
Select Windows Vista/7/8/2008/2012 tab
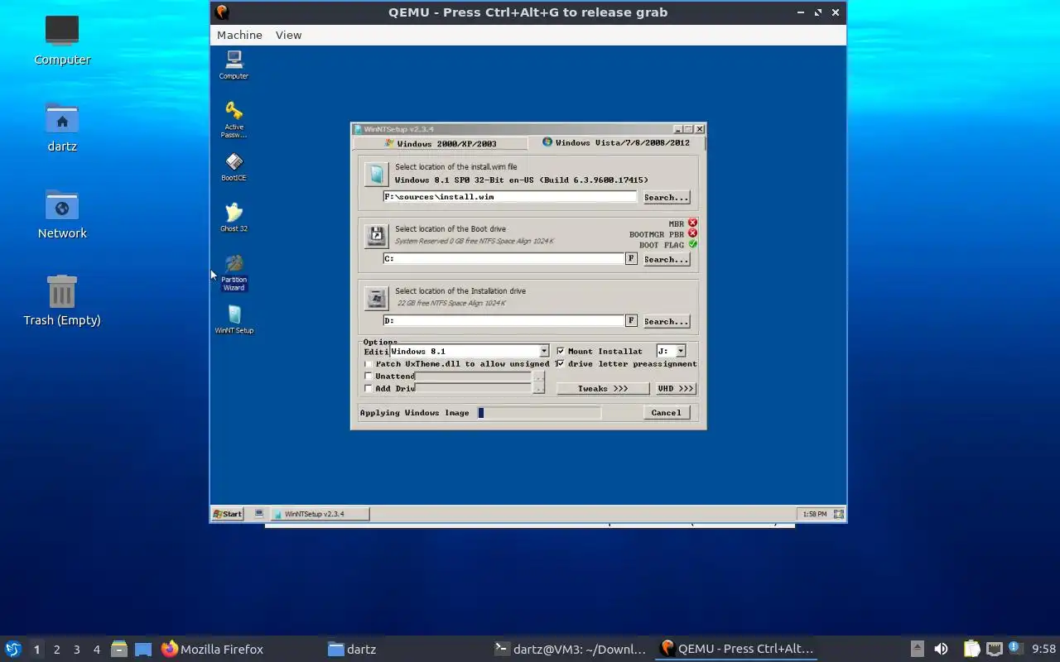[616, 142]
